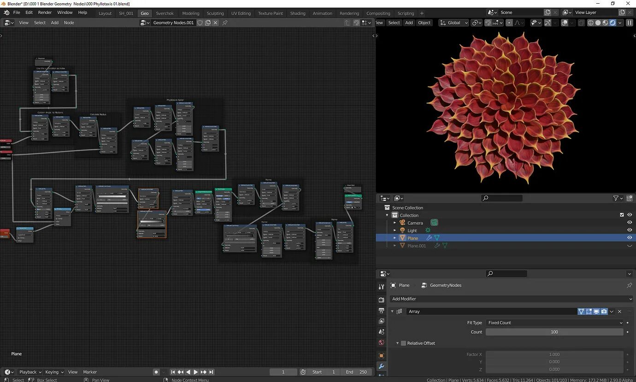Image resolution: width=636 pixels, height=382 pixels.
Task: Click the End frame field
Action: coord(357,372)
